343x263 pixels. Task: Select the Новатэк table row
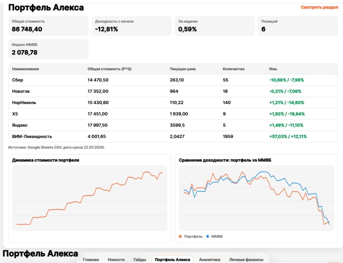tap(173, 91)
